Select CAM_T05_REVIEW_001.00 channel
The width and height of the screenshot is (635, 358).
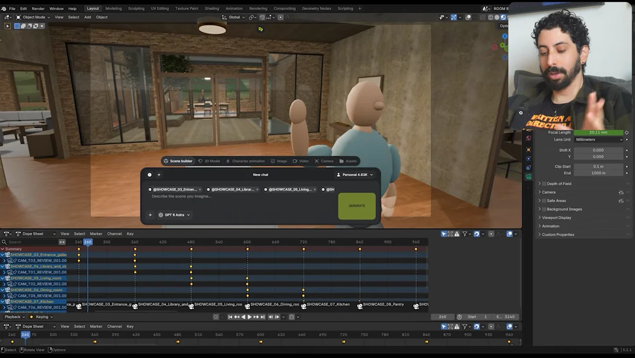[x=42, y=296]
